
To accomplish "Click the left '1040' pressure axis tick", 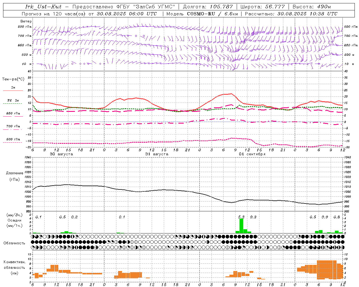I will (x=27, y=158).
